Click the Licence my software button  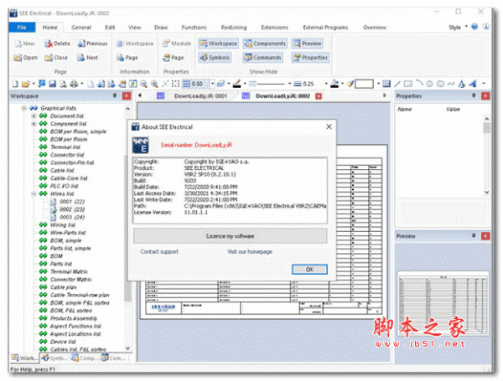click(x=229, y=237)
